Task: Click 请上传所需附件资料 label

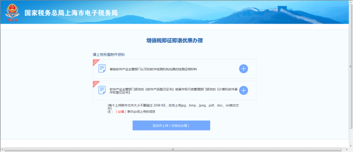Action: pos(109,55)
